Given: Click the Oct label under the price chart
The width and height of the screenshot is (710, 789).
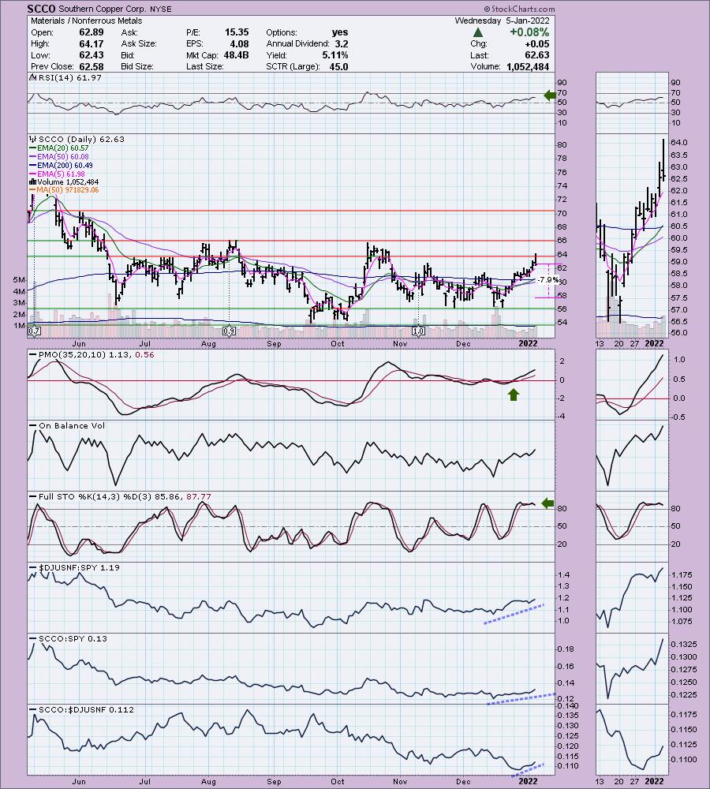Looking at the screenshot, I should click(338, 344).
